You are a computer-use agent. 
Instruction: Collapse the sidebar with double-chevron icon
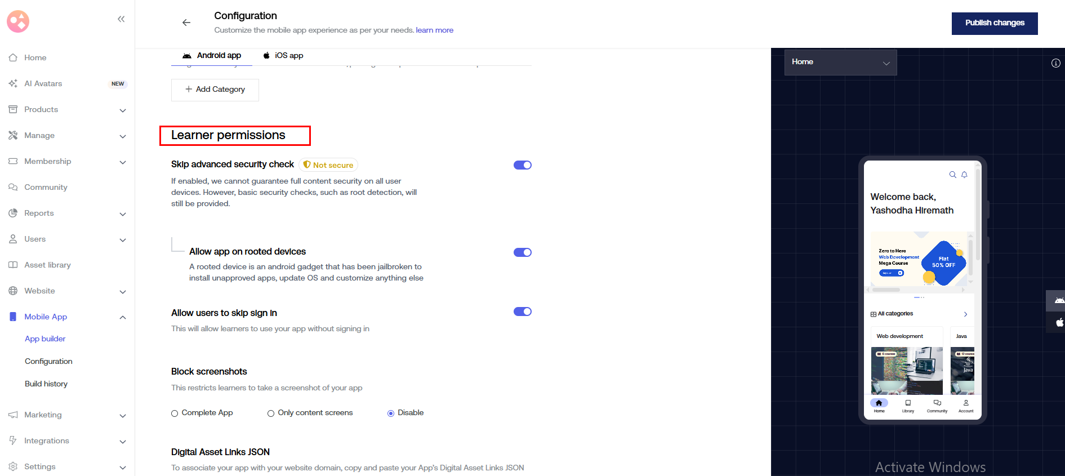pyautogui.click(x=121, y=19)
